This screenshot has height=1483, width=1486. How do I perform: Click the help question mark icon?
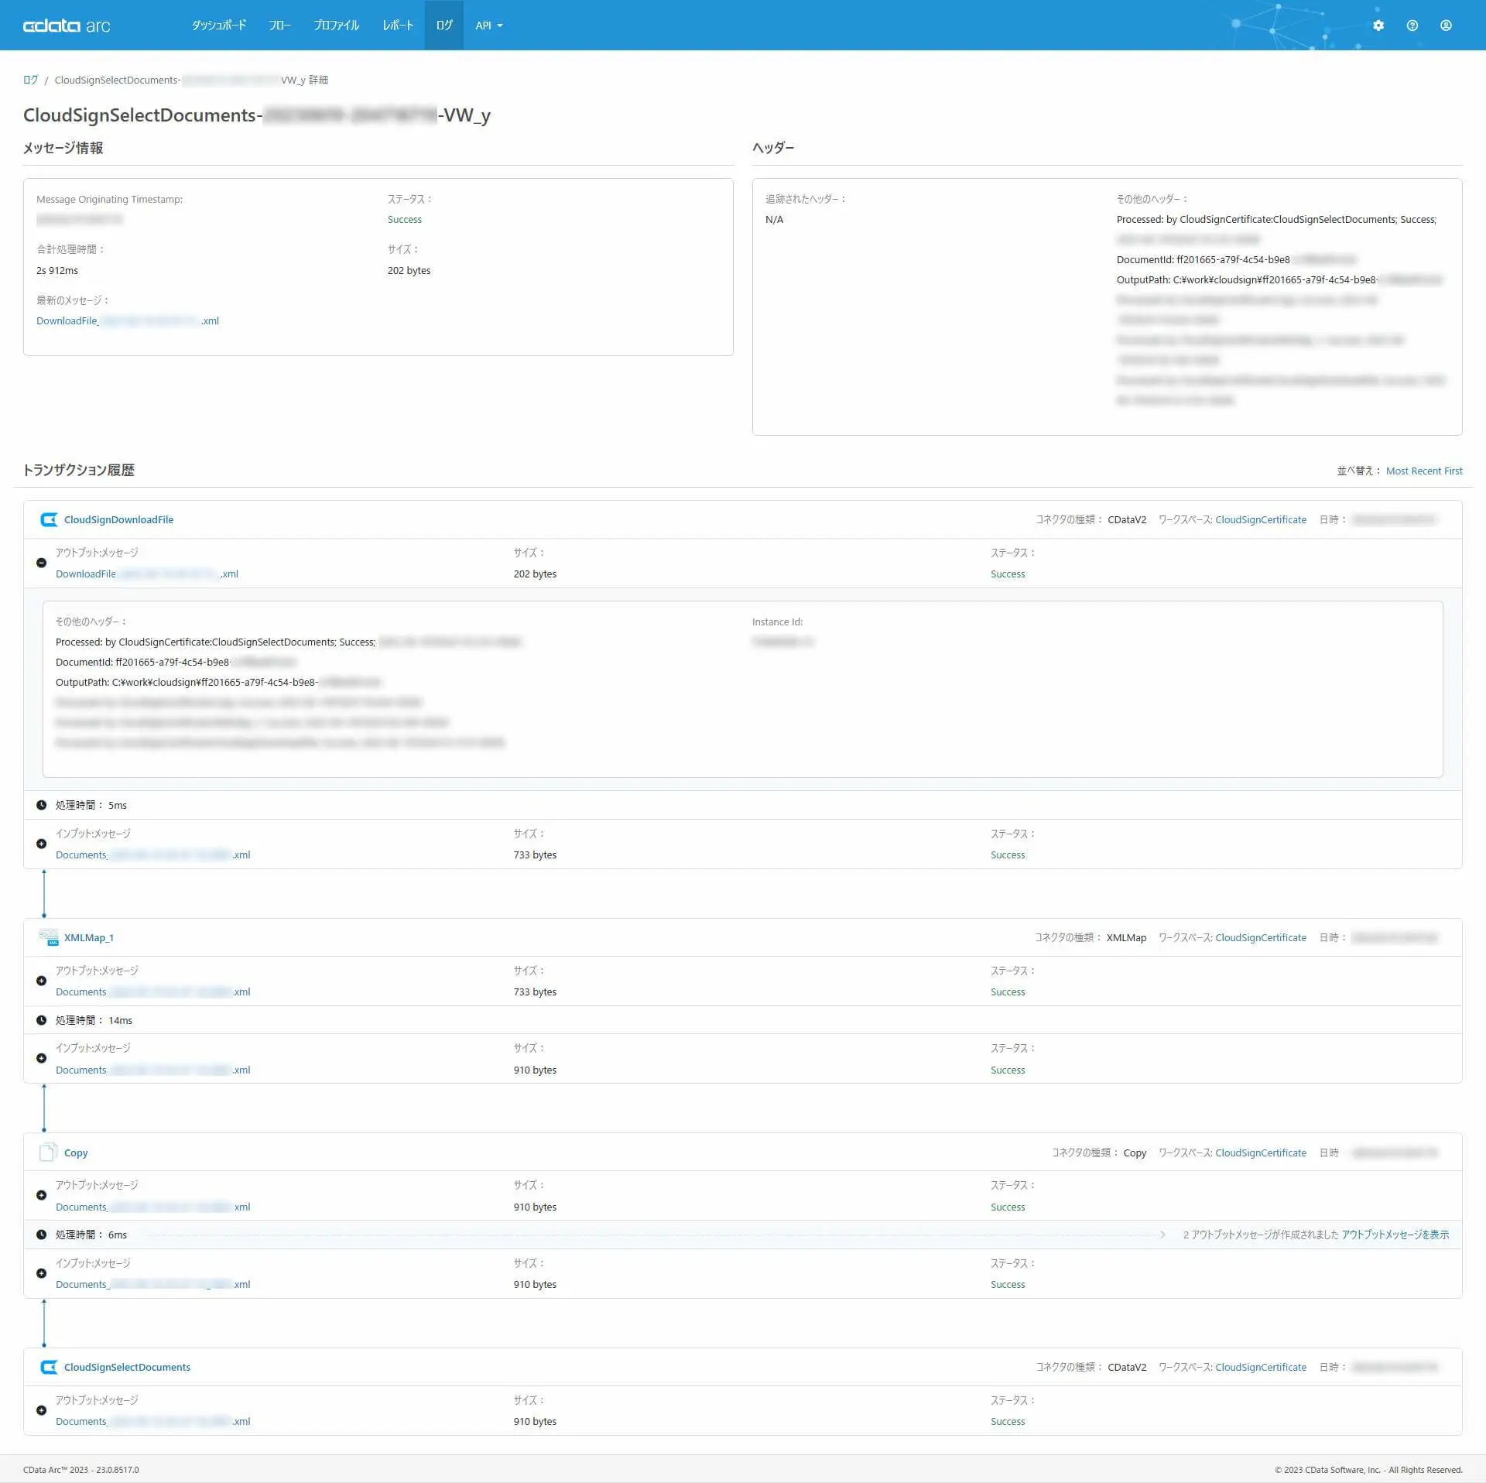(1412, 26)
